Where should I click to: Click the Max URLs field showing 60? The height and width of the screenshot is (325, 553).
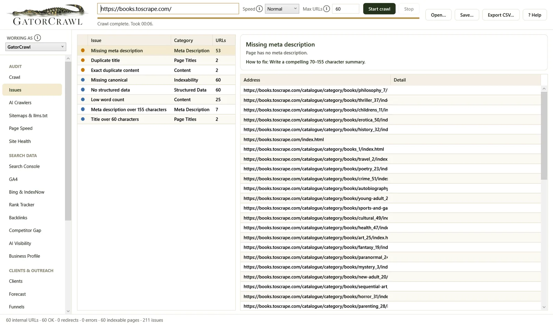tap(346, 9)
